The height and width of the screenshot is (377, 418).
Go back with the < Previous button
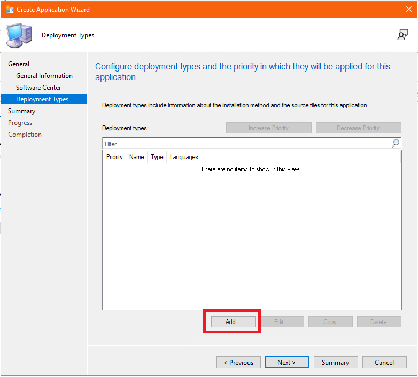point(238,363)
